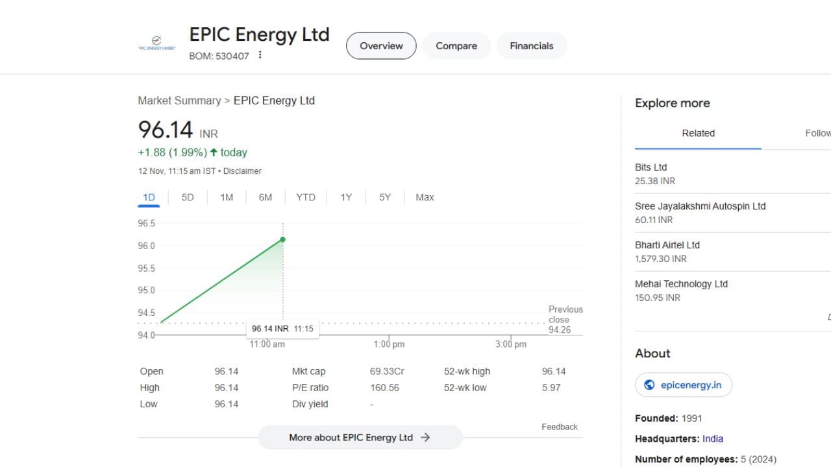Click the arrow icon in More about EPIC Energy
The width and height of the screenshot is (831, 467).
(x=425, y=437)
